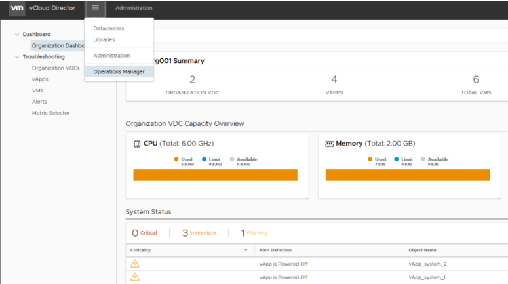Click warning icon for vApp_system_1 alert
This screenshot has width=508, height=284.
coord(135,277)
